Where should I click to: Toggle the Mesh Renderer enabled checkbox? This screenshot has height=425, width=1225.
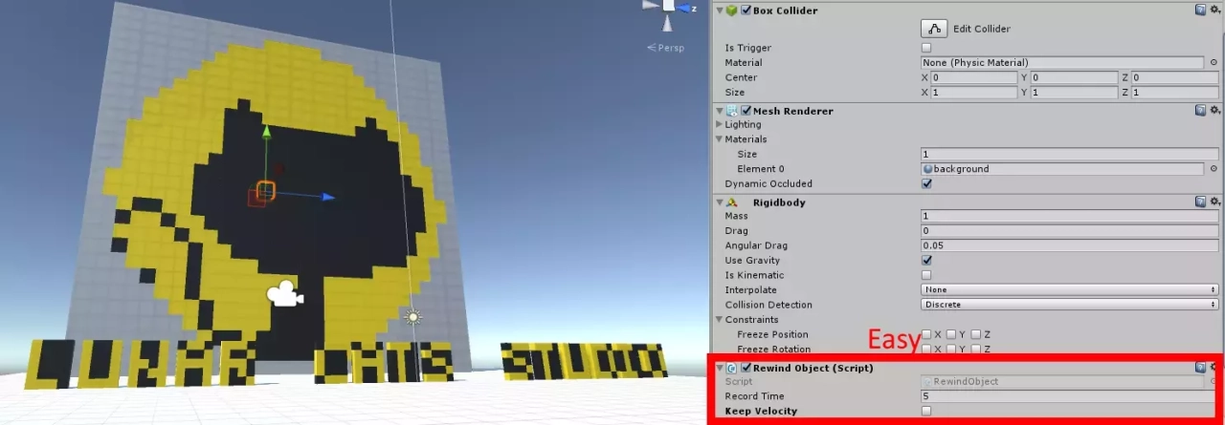coord(746,111)
